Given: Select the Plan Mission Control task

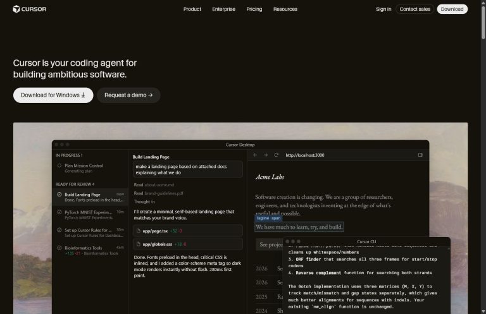Looking at the screenshot, I should tap(90, 168).
